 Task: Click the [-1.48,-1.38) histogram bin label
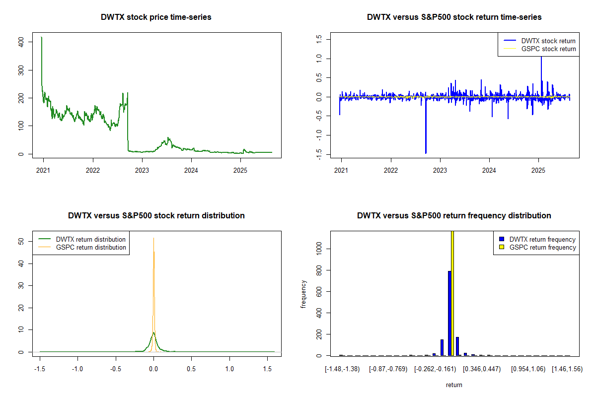tap(342, 369)
